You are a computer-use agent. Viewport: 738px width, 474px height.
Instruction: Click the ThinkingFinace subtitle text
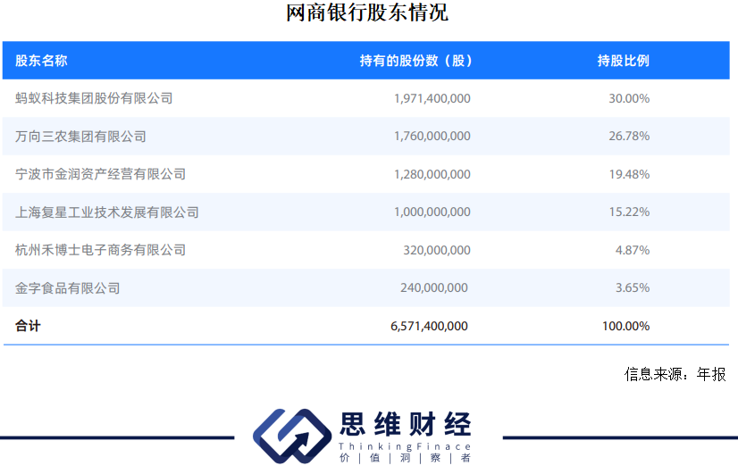(405, 445)
